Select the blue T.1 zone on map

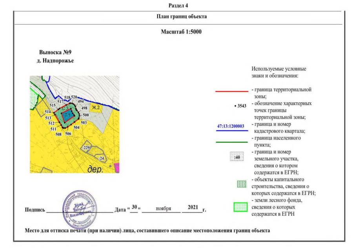click(x=68, y=115)
